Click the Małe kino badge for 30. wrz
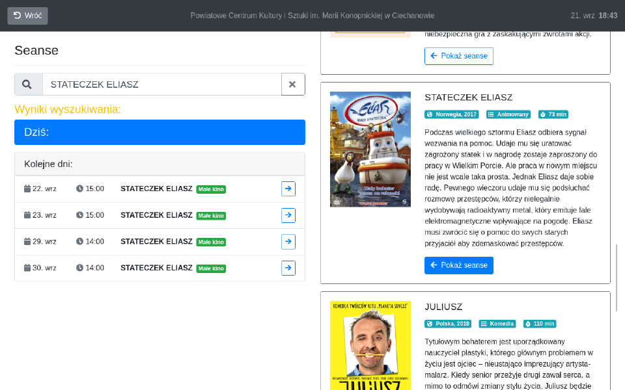Screen dimensions: 625x390 point(211,268)
